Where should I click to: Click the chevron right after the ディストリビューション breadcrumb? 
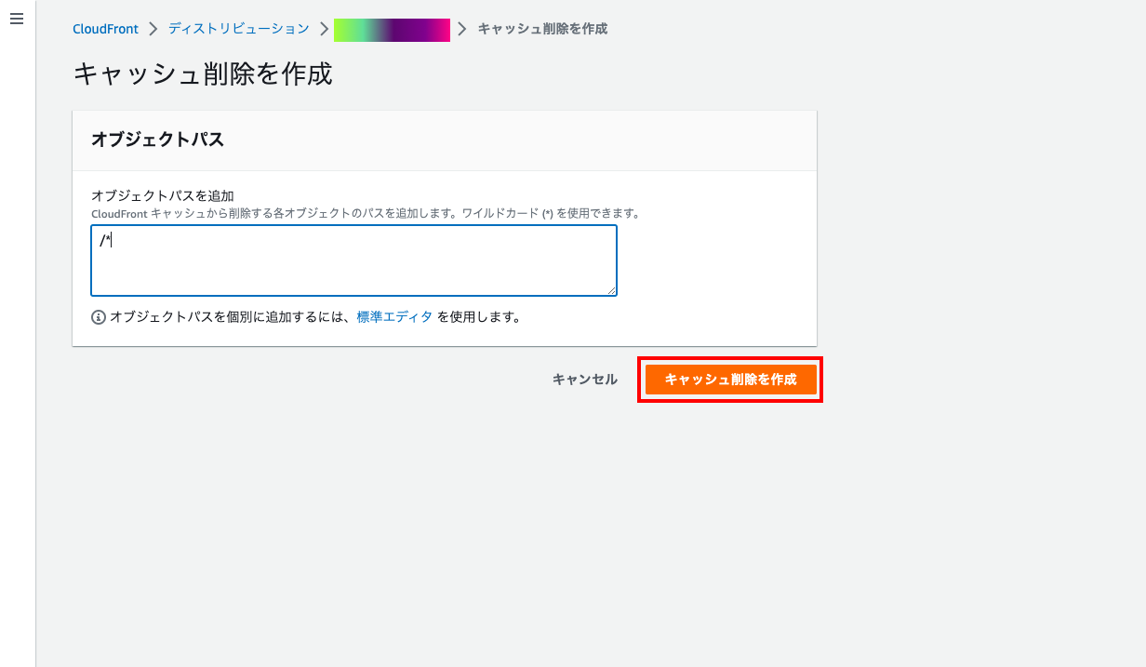click(x=323, y=29)
